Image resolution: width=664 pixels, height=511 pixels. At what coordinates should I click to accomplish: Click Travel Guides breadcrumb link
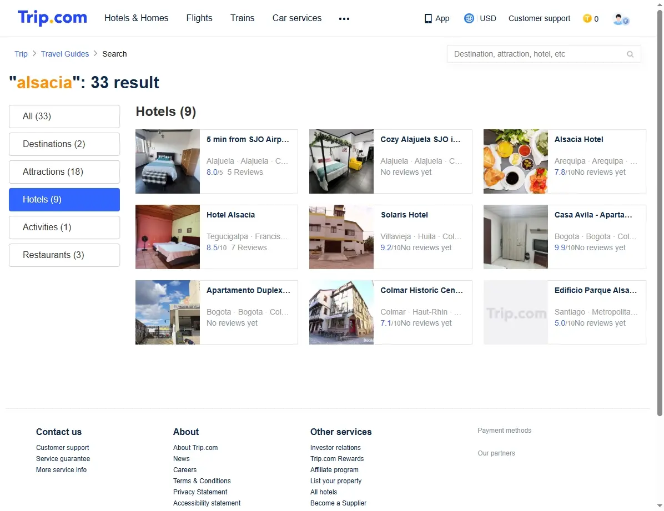[65, 54]
